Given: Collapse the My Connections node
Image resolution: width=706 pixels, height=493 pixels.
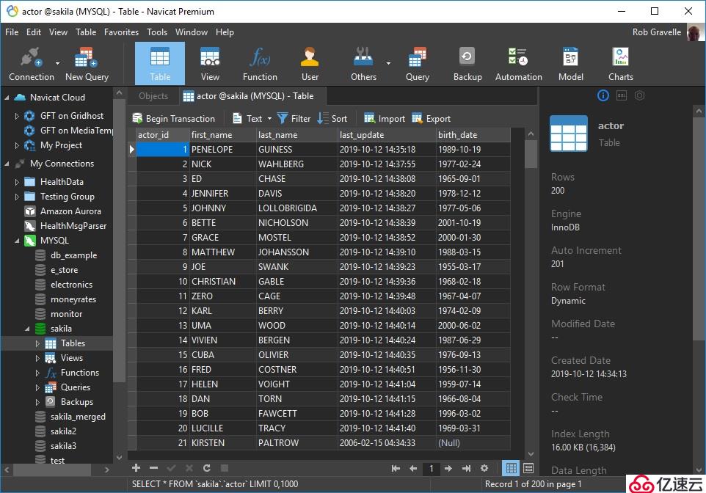Looking at the screenshot, I should pos(7,164).
